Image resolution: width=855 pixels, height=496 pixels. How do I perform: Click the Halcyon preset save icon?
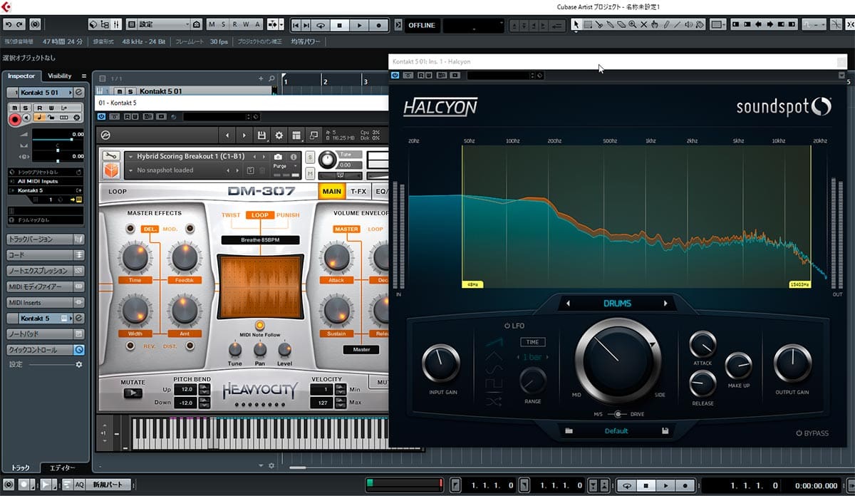pyautogui.click(x=665, y=430)
